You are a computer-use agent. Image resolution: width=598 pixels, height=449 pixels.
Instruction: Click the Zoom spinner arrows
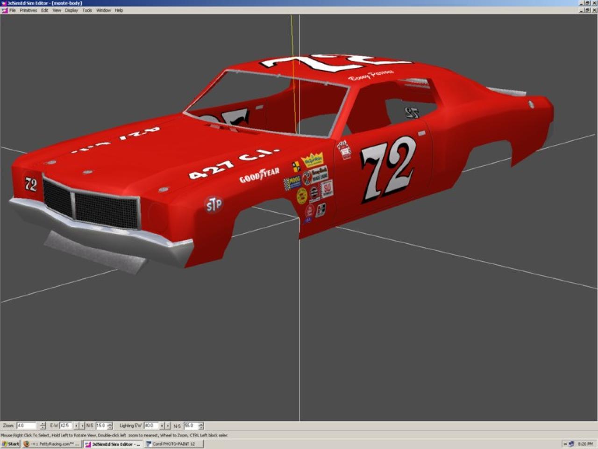tap(43, 426)
